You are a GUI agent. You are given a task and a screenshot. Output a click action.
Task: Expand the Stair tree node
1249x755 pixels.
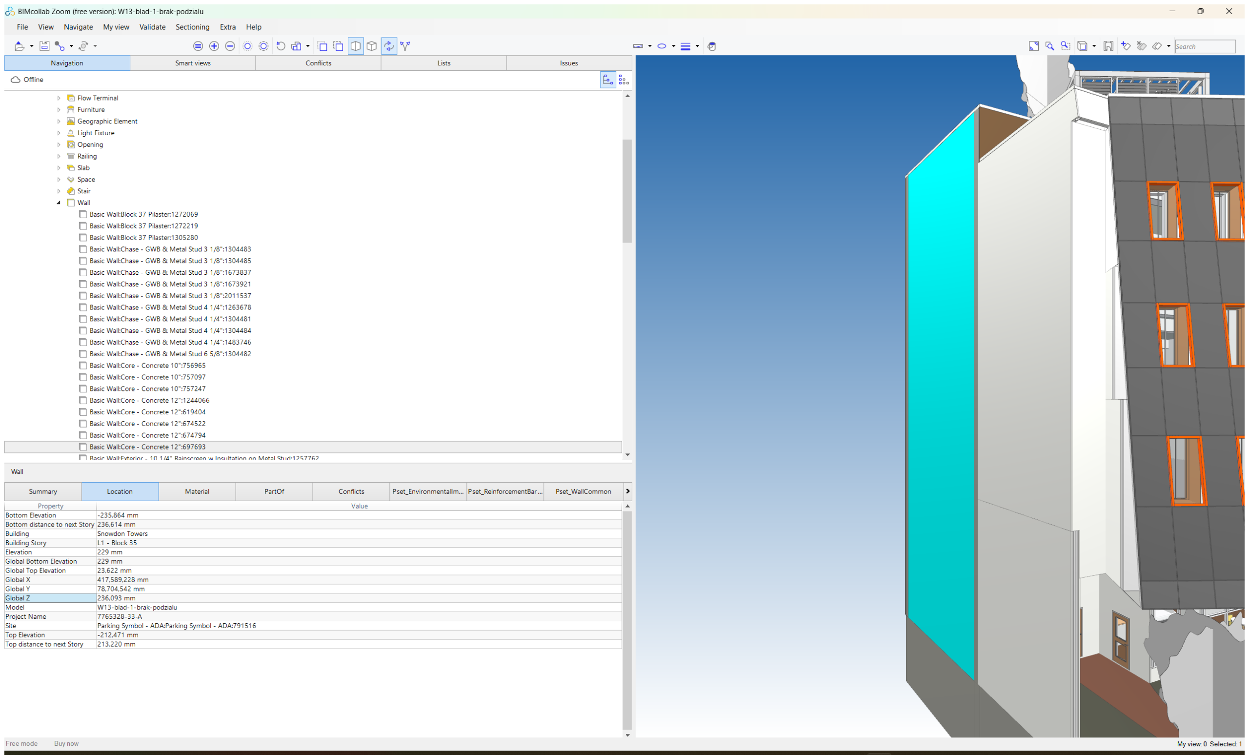click(x=59, y=191)
